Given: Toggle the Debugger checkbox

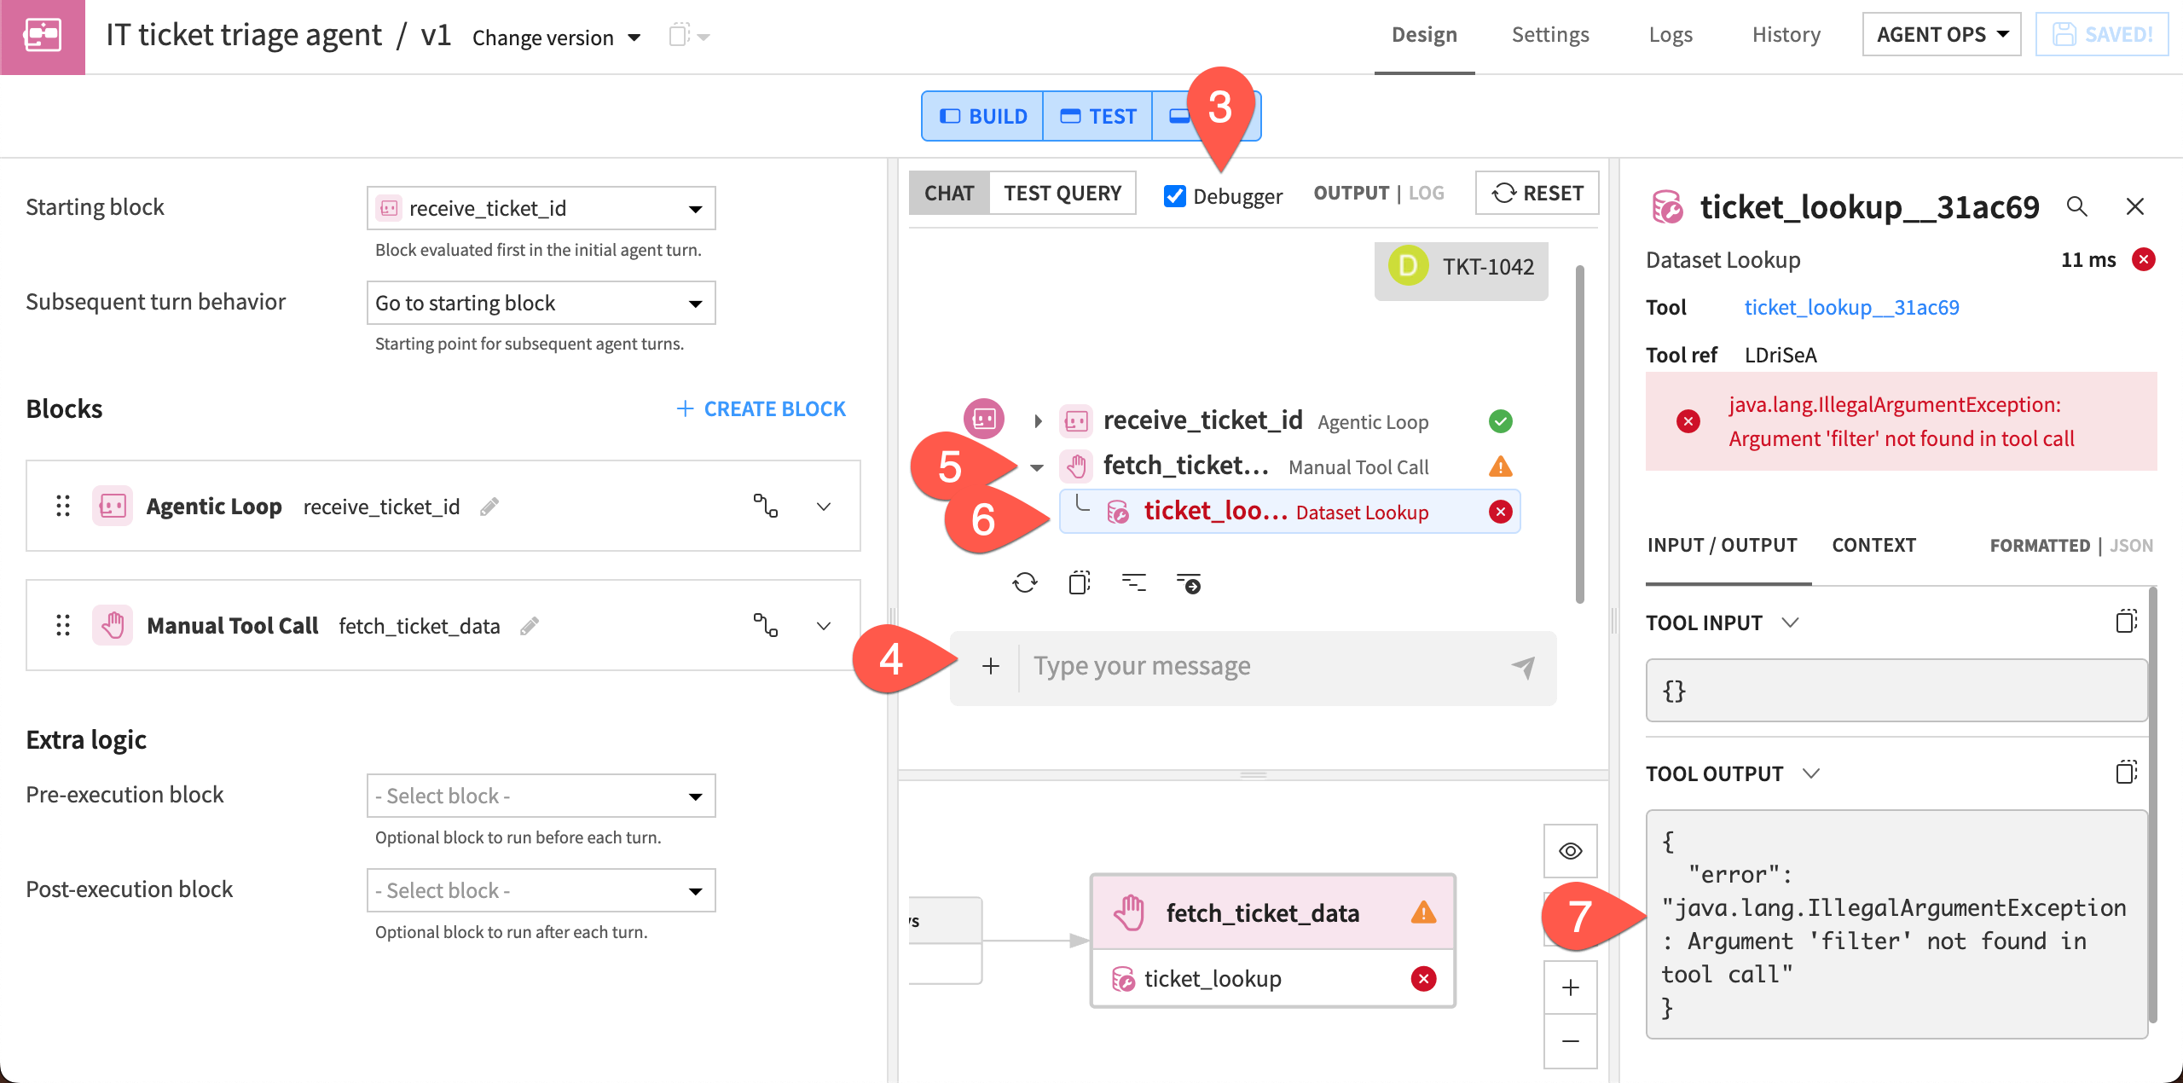Looking at the screenshot, I should pyautogui.click(x=1175, y=196).
